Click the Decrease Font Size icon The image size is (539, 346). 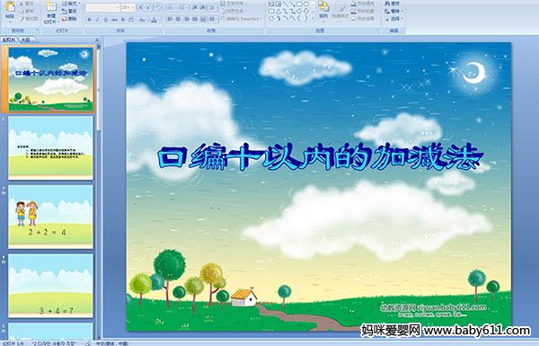point(148,7)
